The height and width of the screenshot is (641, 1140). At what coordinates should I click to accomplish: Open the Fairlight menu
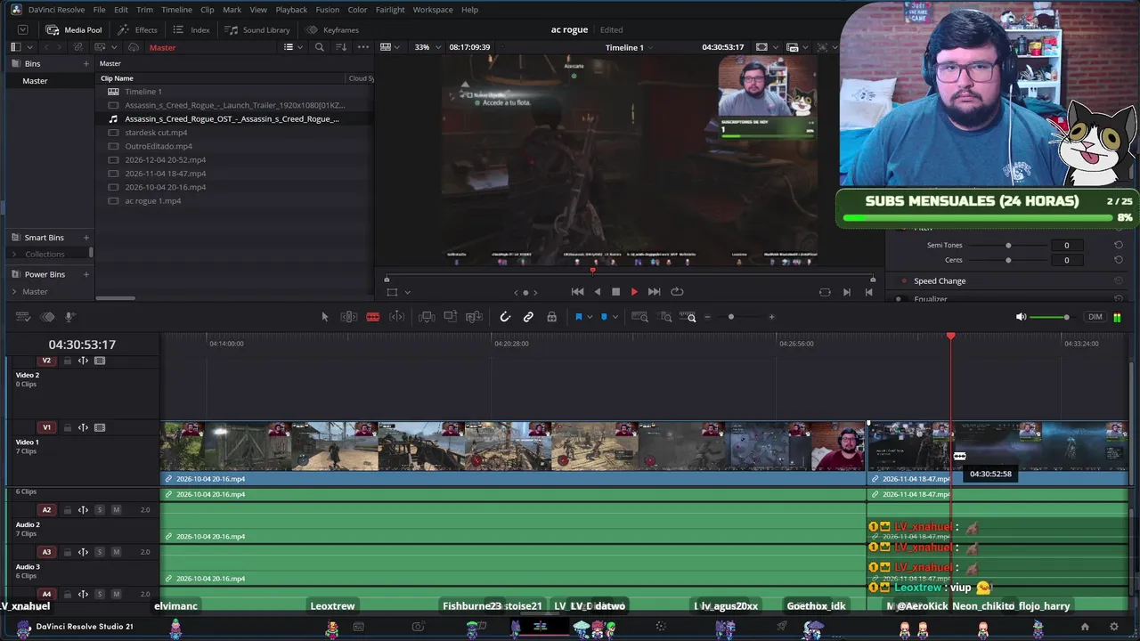pyautogui.click(x=390, y=9)
